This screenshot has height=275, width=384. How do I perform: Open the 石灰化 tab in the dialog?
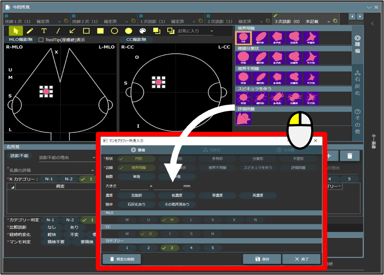tap(212, 150)
